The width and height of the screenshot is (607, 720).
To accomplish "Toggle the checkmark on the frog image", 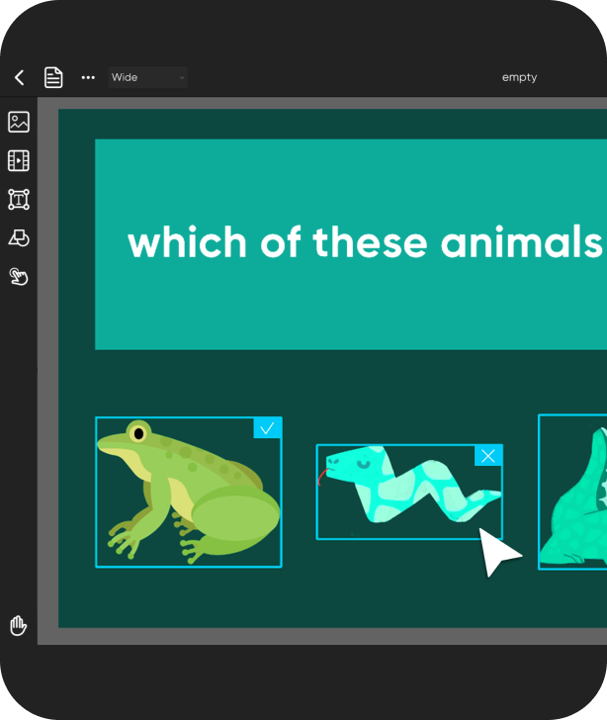I will 267,428.
